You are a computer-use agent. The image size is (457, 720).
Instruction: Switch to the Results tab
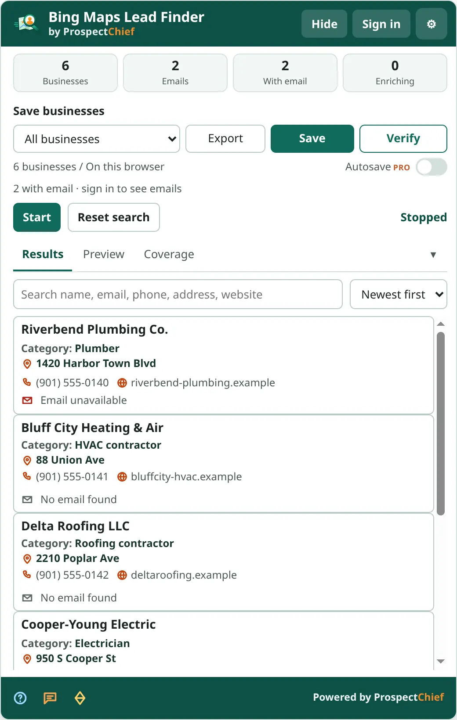tap(43, 254)
